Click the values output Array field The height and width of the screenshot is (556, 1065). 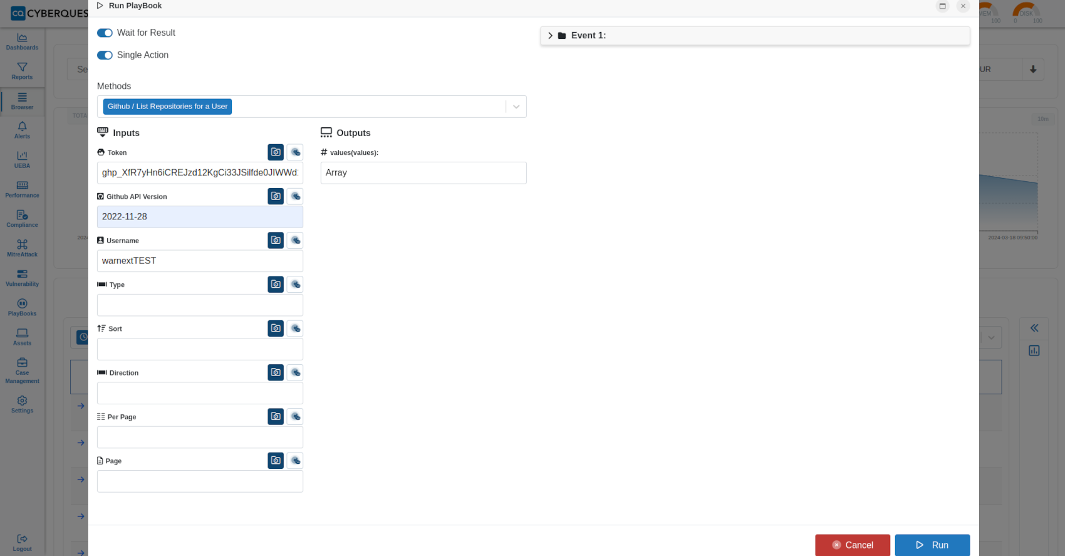(x=423, y=173)
